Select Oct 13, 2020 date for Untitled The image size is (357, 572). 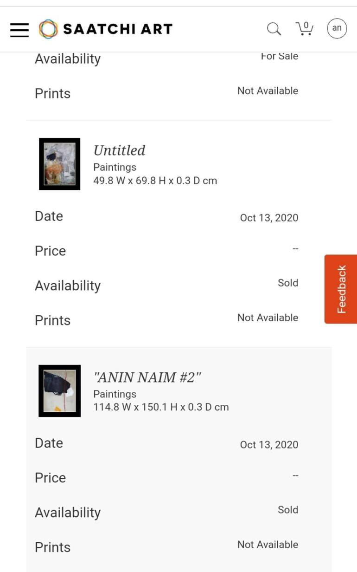coord(269,218)
